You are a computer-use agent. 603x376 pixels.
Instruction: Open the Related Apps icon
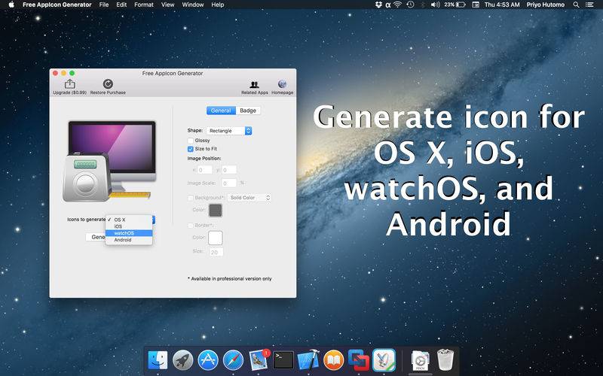tap(254, 84)
